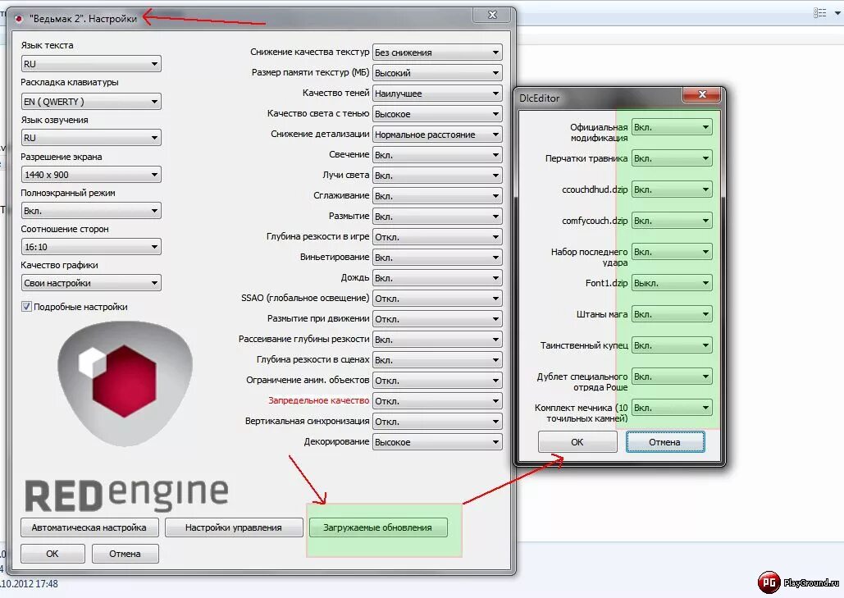The width and height of the screenshot is (844, 598).
Task: Click the Witcher 2 settings window title icon
Action: [19, 19]
